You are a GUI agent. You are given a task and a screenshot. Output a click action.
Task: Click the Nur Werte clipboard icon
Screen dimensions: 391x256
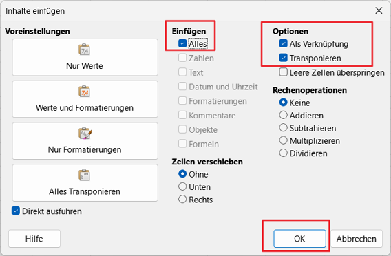pyautogui.click(x=85, y=50)
